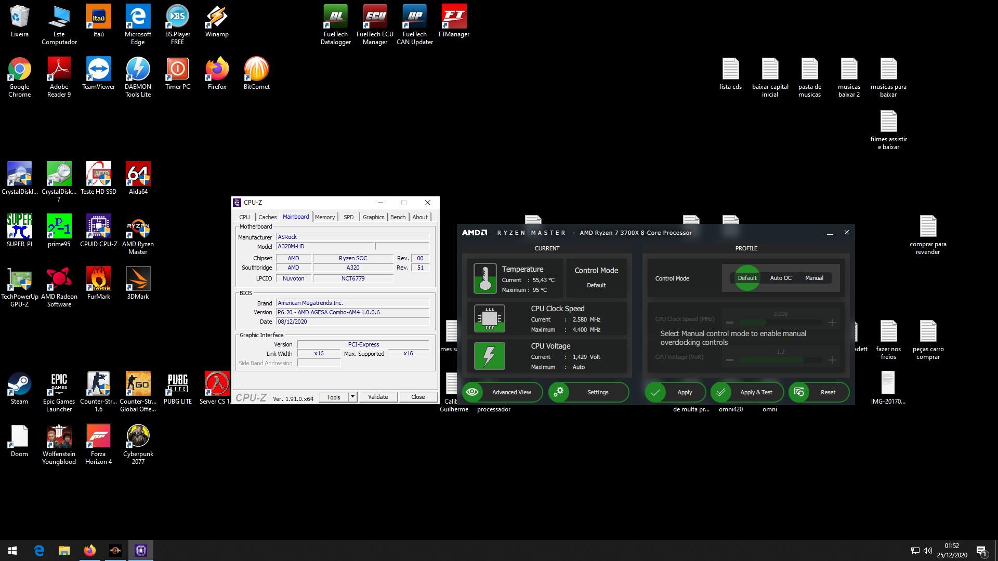Click Ryzen Master icon in taskbar
The width and height of the screenshot is (998, 561).
pos(115,550)
